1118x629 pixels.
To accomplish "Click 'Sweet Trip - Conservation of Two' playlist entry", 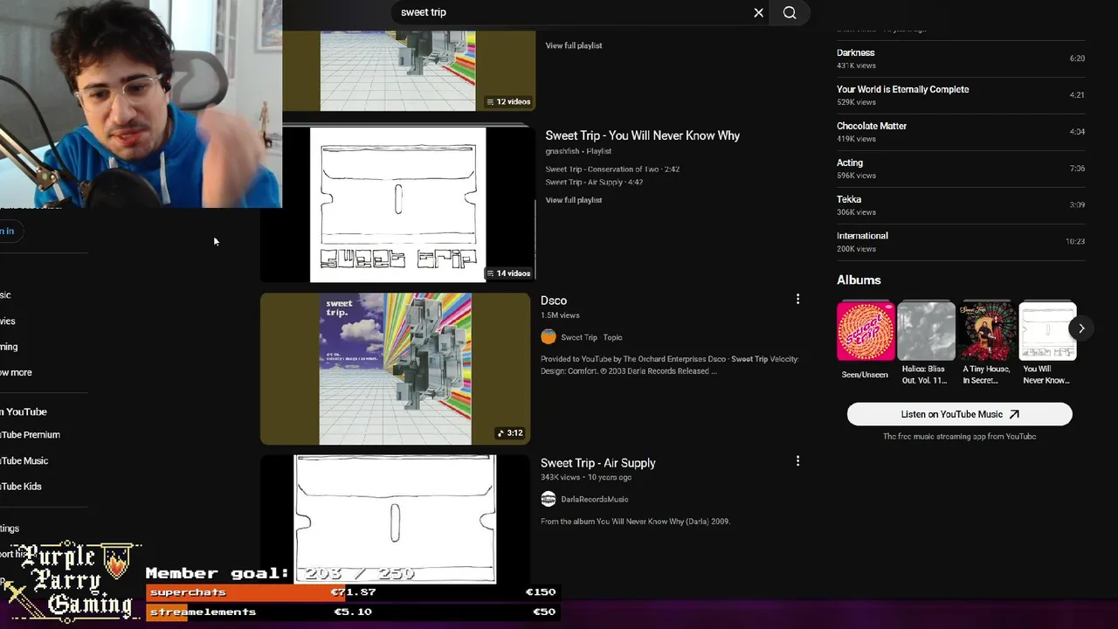I will point(612,169).
